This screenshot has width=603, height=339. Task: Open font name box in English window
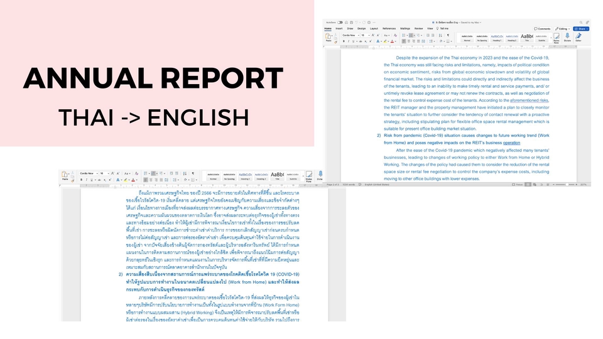point(350,35)
